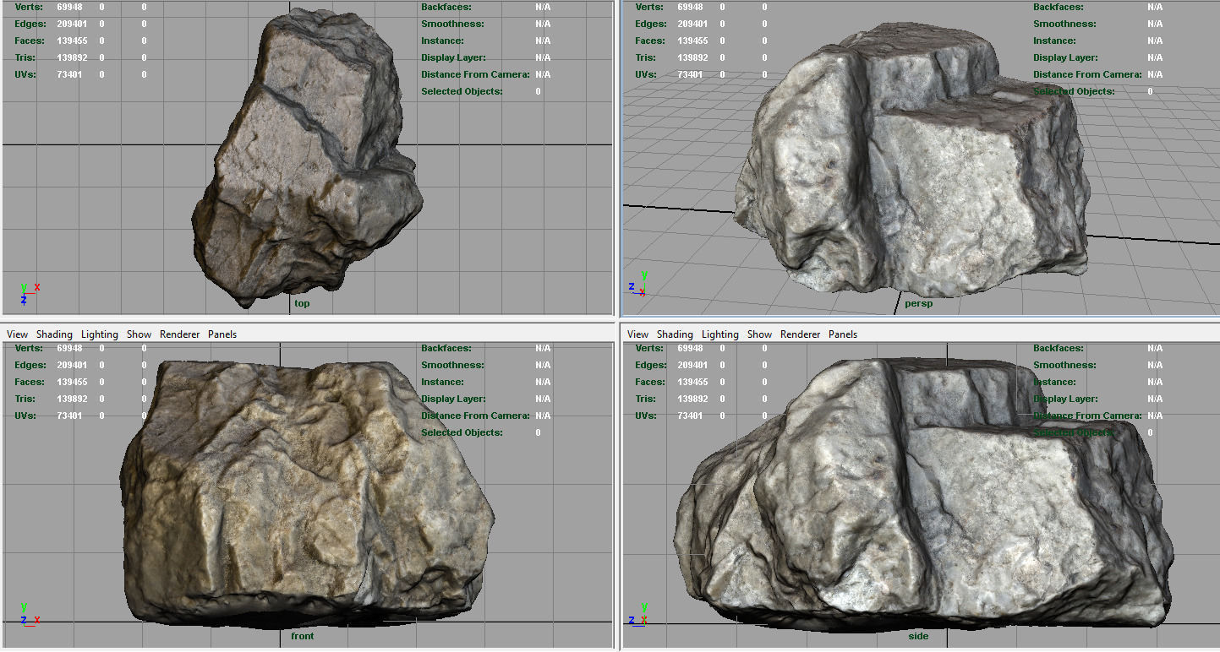1220x652 pixels.
Task: Click 'Selected Objects:' in the persp view HUD
Action: [1074, 91]
